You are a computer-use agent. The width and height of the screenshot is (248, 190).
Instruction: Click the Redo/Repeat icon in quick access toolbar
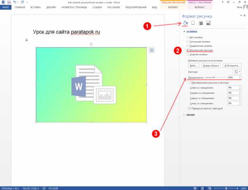tap(22, 2)
